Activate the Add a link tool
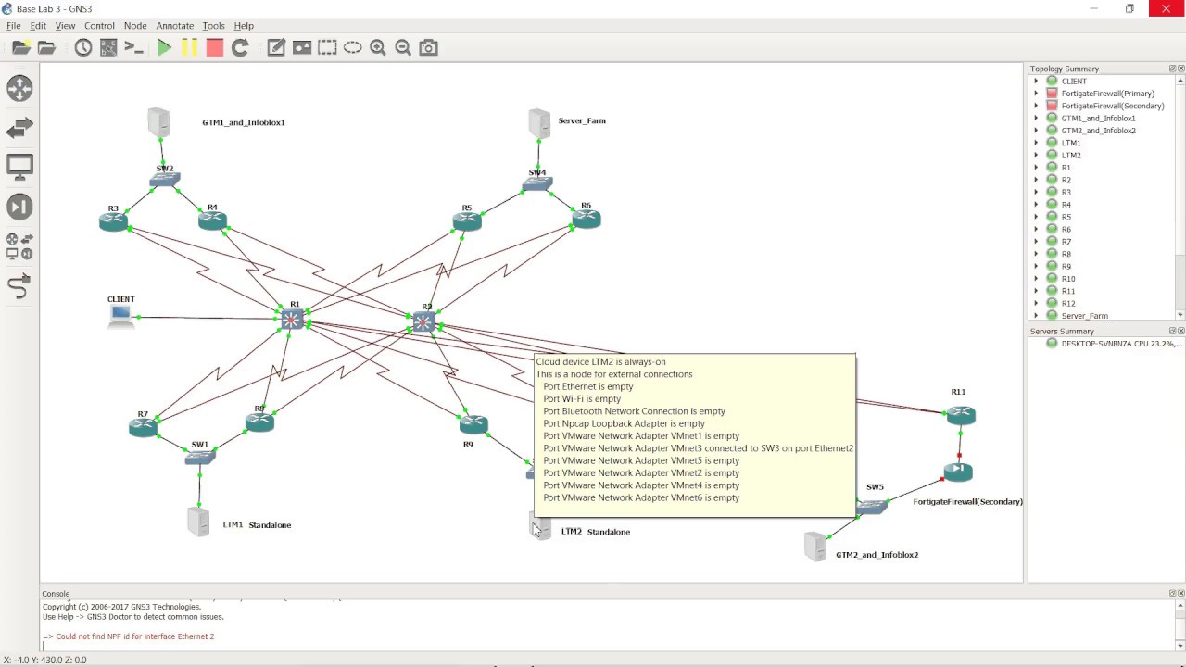 19,287
